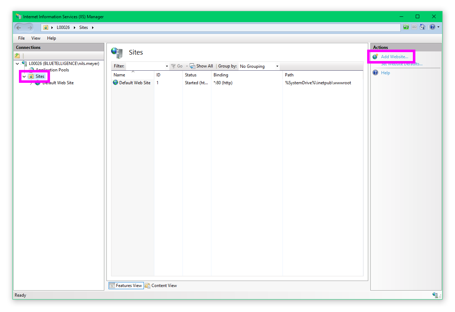This screenshot has width=455, height=312.
Task: Select Default Web Site row in list
Action: pyautogui.click(x=135, y=83)
